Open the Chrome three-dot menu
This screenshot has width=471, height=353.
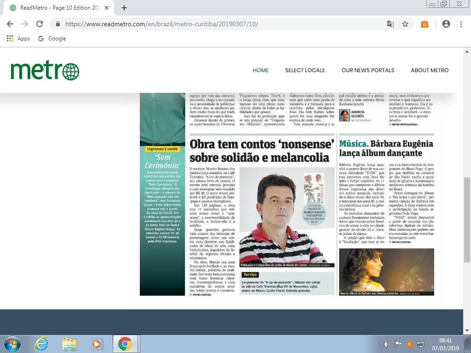tap(461, 24)
